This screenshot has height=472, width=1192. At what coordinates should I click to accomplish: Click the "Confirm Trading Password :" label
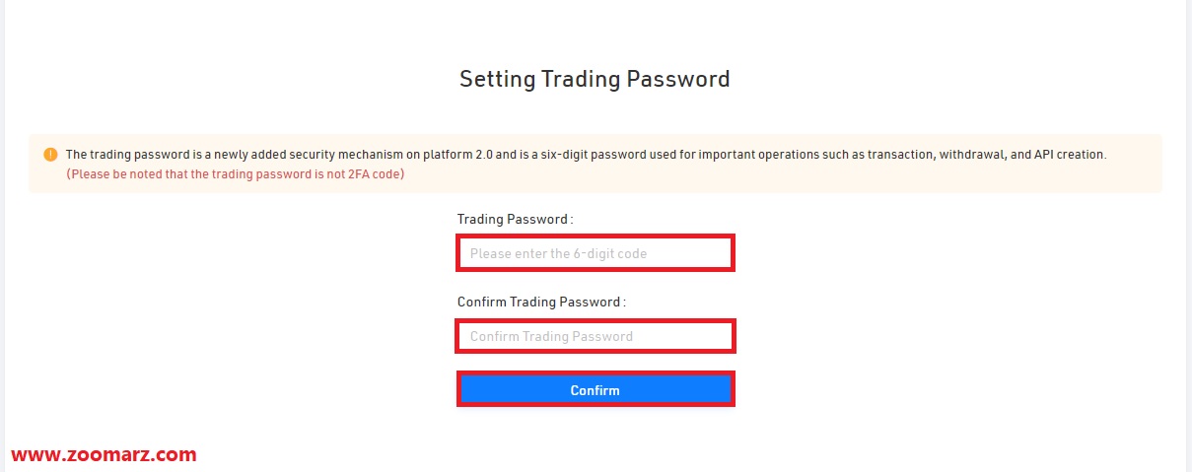(541, 302)
